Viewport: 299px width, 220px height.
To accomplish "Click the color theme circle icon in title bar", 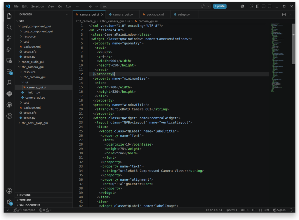I will 242,6.
